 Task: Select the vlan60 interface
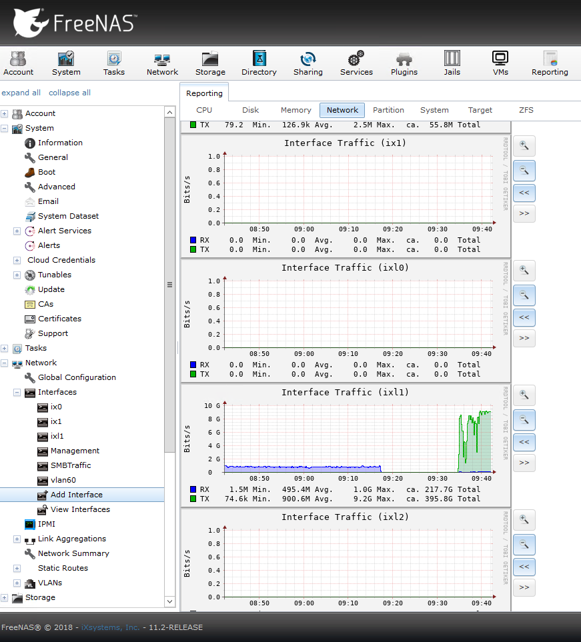tap(63, 480)
